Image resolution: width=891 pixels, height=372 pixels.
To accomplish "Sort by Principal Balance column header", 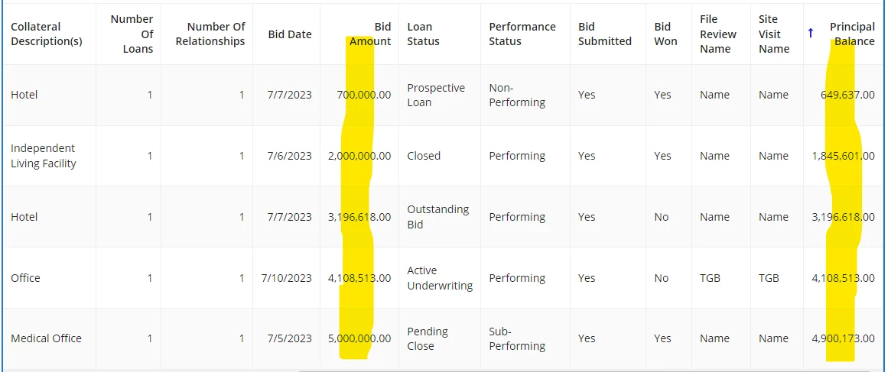I will point(852,34).
